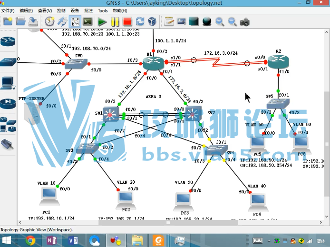Open Visio from taskbar
Screen dimensions: 330x247
(x=73, y=240)
